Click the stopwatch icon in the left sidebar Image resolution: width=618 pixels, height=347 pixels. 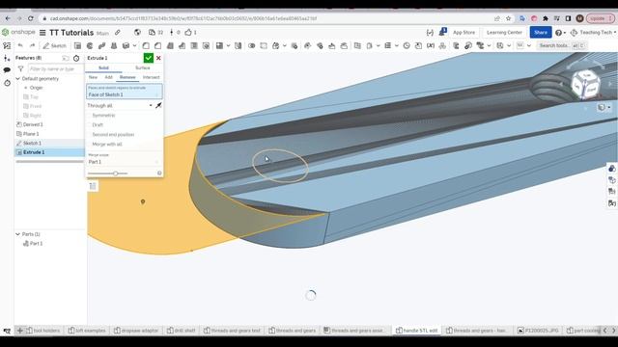(7, 83)
